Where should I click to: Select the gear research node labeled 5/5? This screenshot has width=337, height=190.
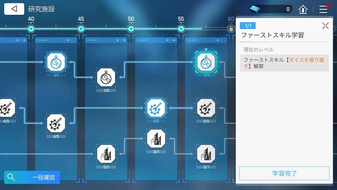point(156,108)
